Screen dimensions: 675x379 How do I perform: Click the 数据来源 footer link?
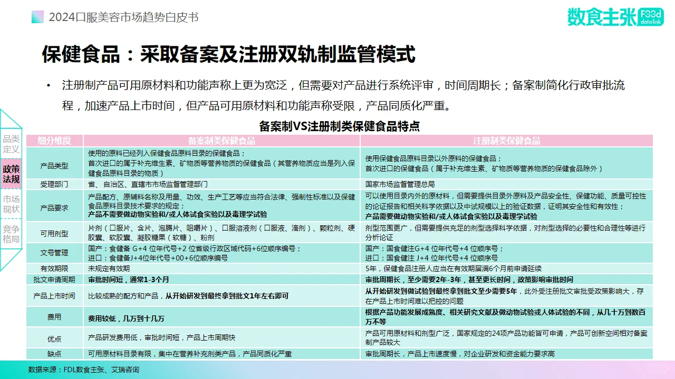pos(84,371)
